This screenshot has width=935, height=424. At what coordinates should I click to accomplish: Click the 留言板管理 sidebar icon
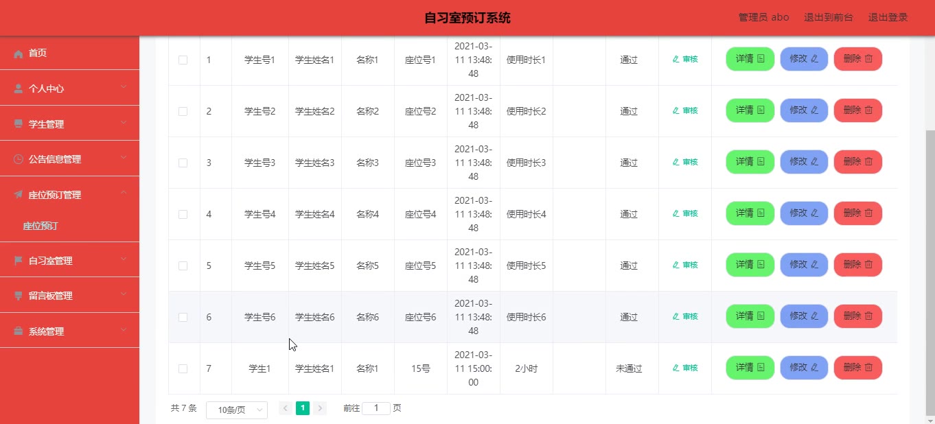click(x=19, y=296)
